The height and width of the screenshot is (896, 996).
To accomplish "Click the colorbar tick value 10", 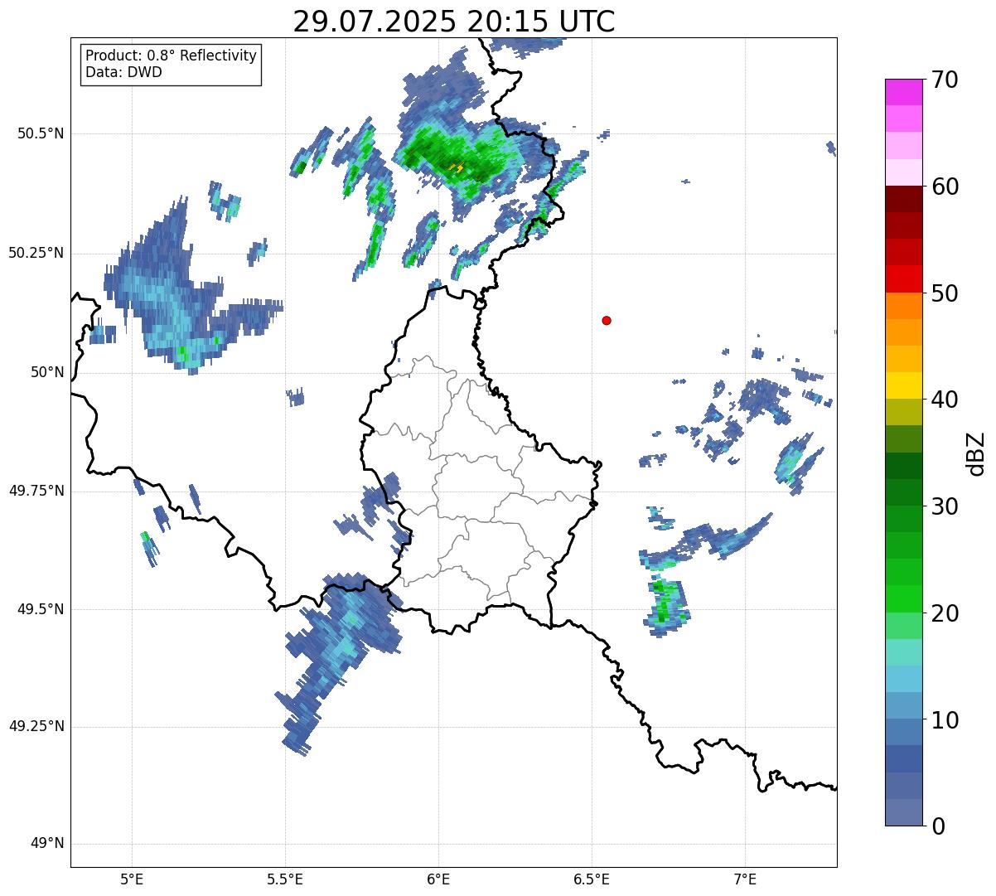I will pyautogui.click(x=945, y=720).
